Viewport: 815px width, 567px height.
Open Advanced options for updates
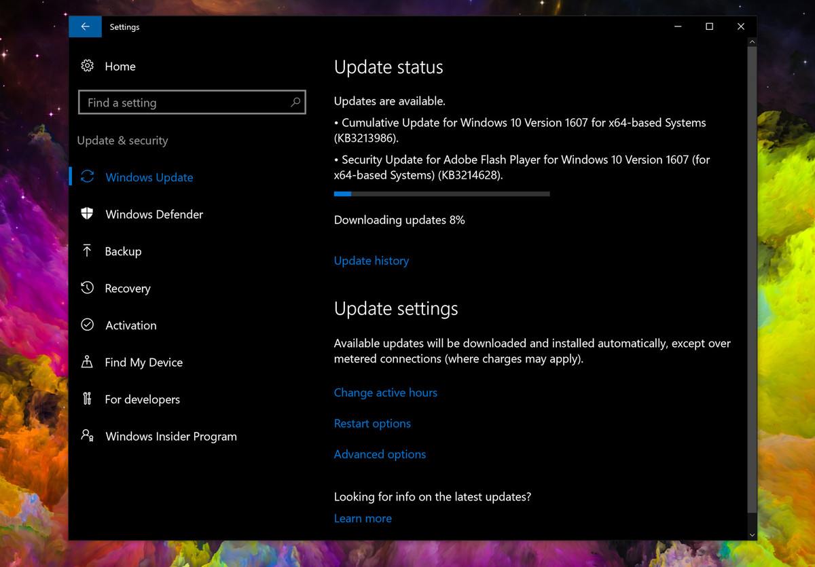380,454
